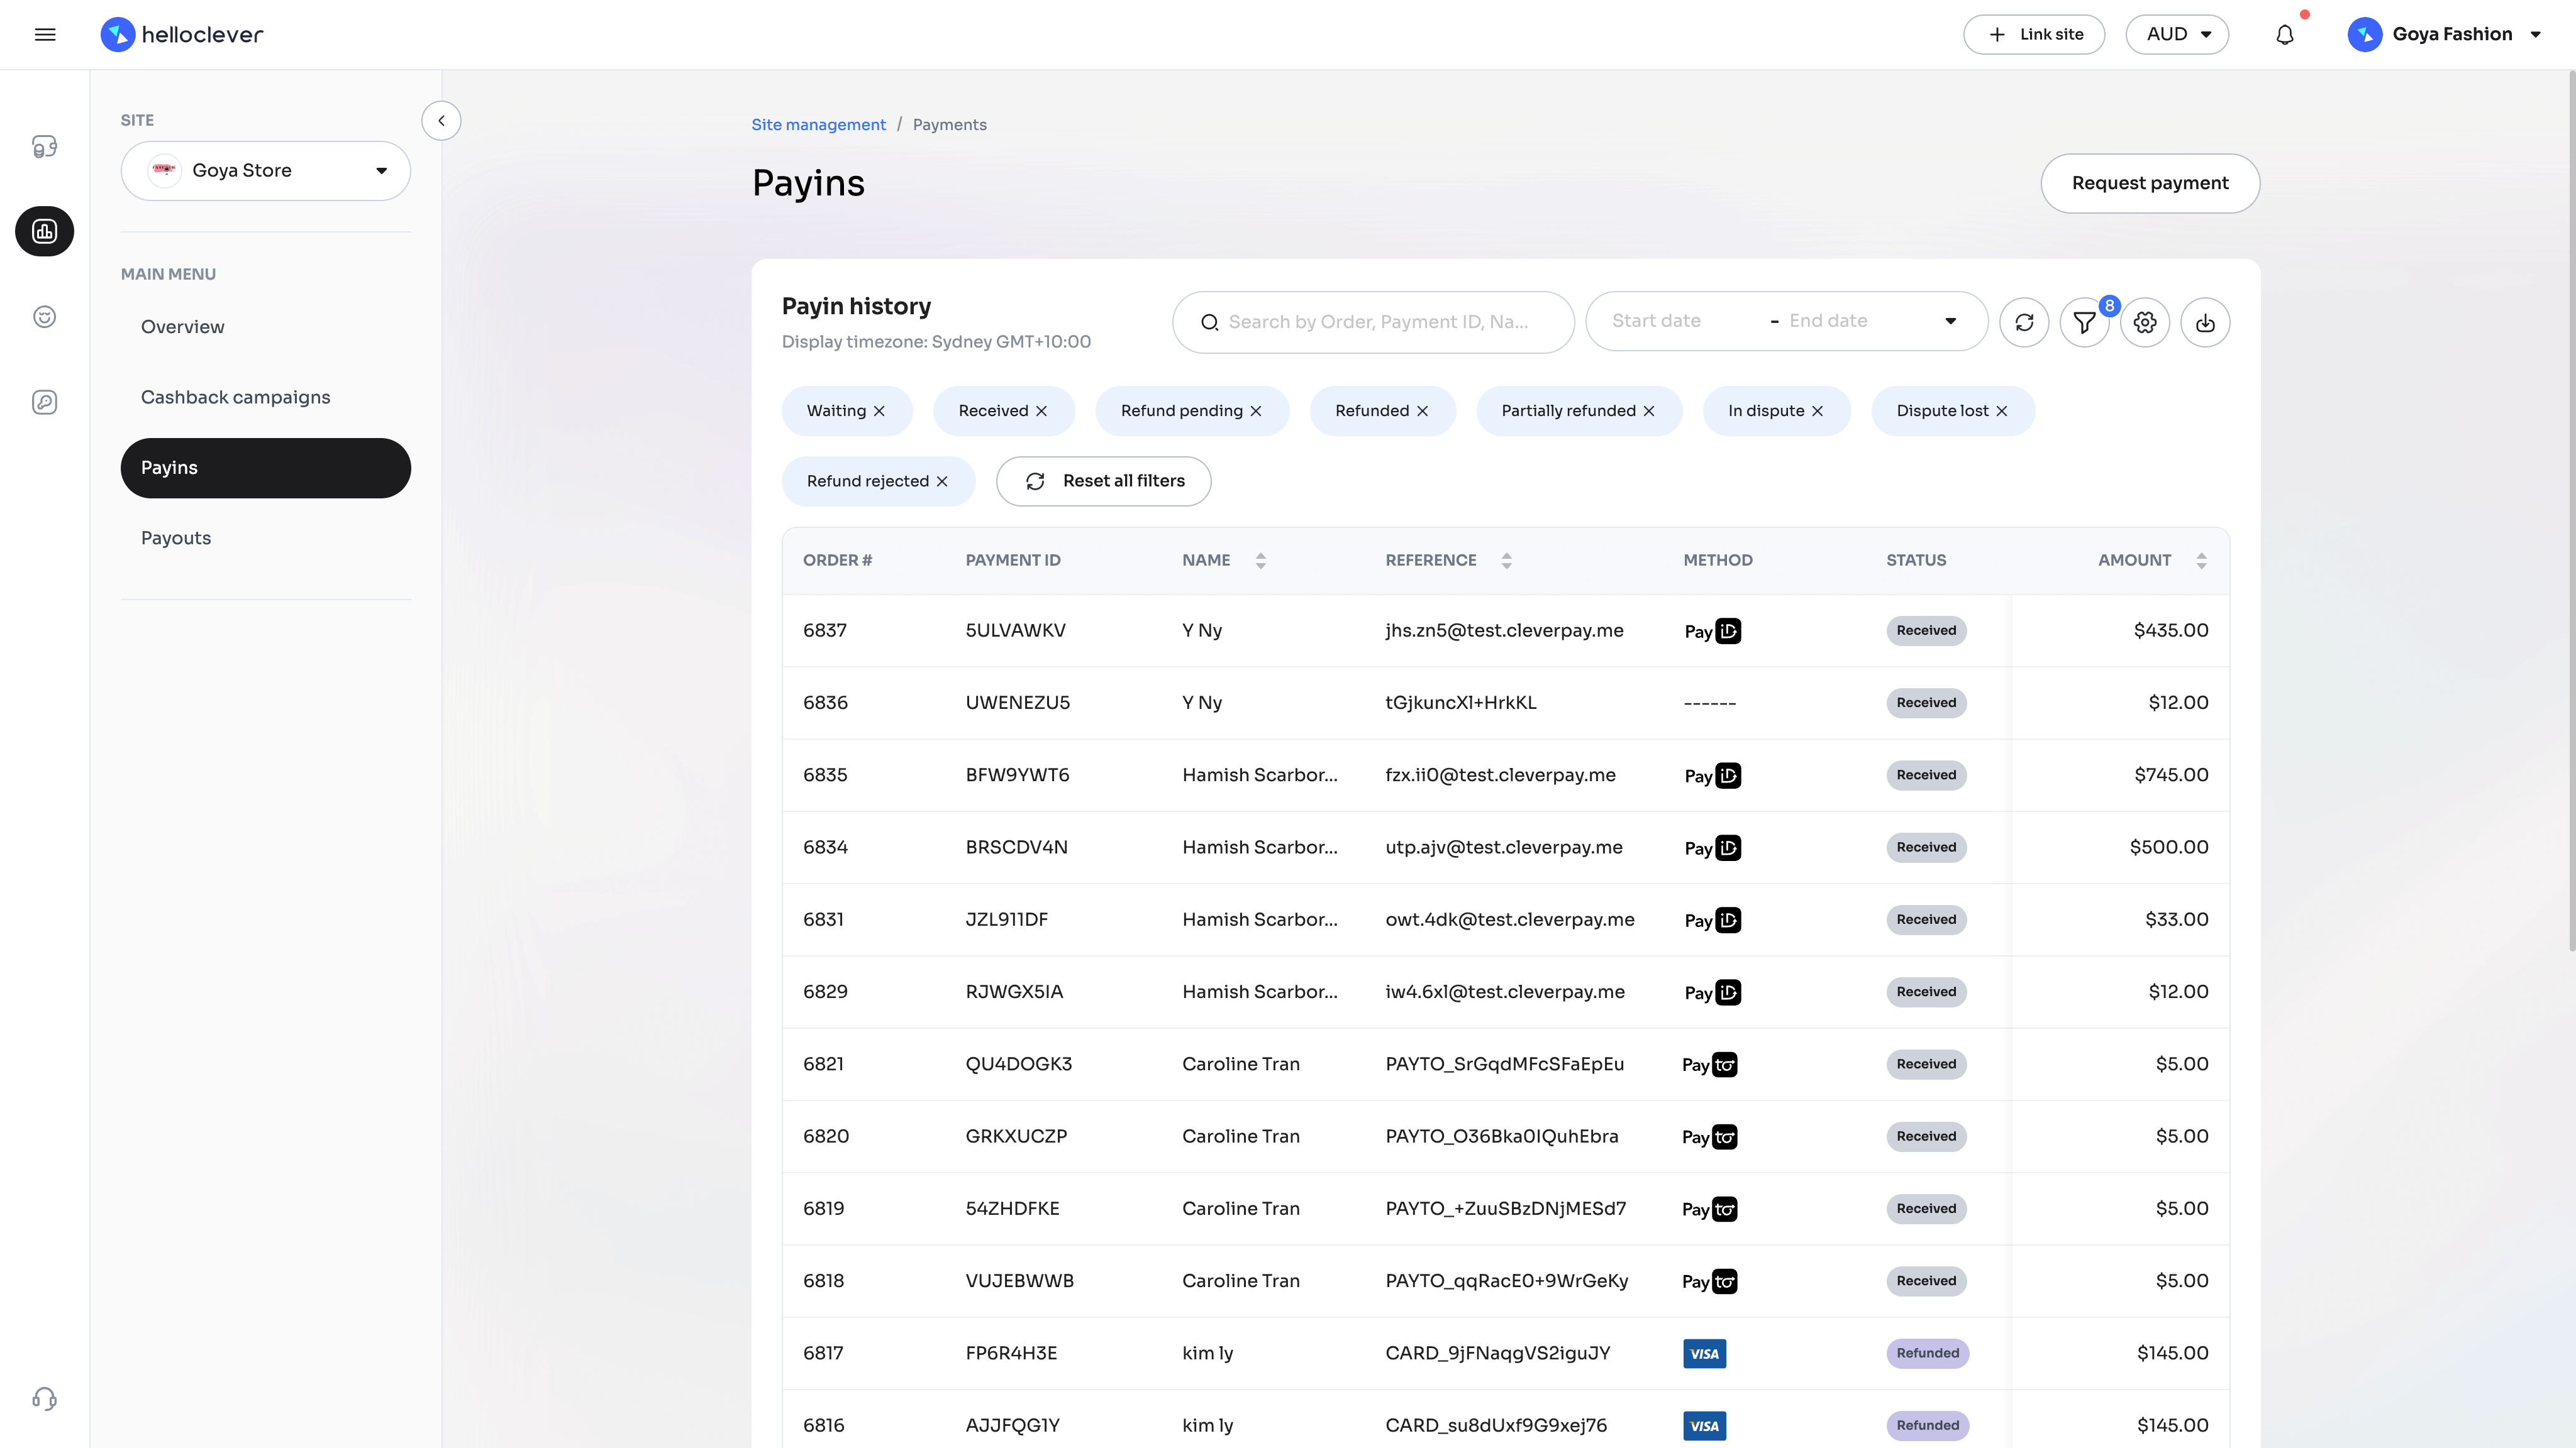Click the Link site button
Screen dimensions: 2576x1448
pyautogui.click(x=2034, y=35)
